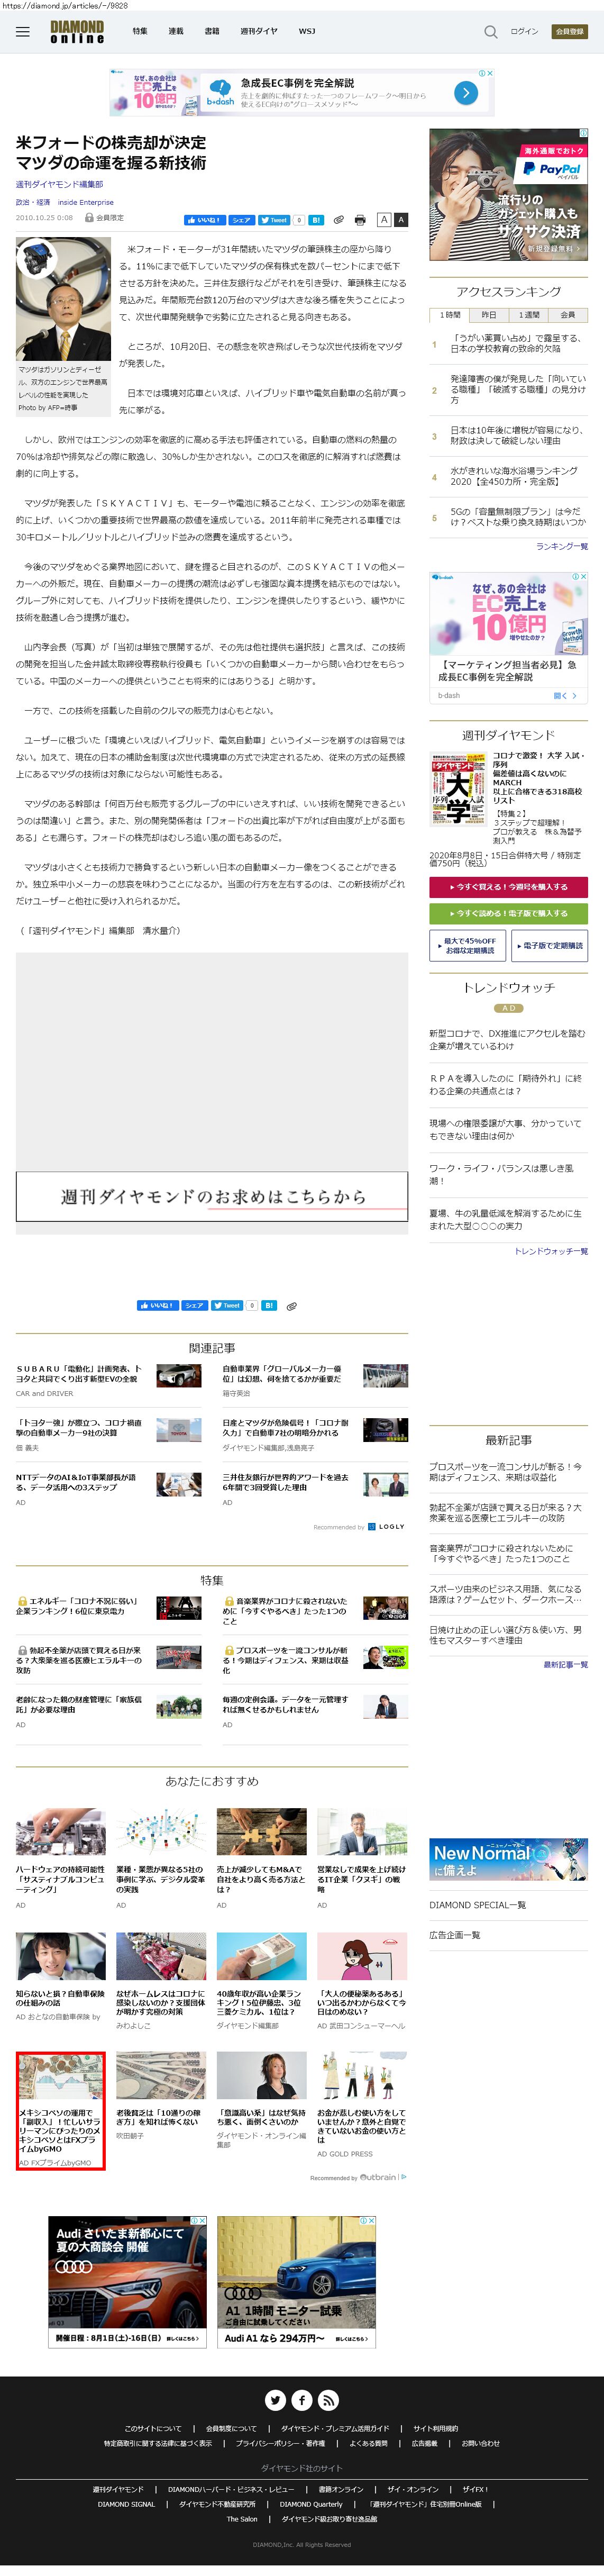Open footer link 書籍オンライン
The image size is (604, 2576).
(x=341, y=2489)
